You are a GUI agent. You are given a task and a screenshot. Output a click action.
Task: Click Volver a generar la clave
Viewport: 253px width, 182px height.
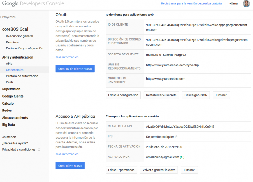point(159,170)
